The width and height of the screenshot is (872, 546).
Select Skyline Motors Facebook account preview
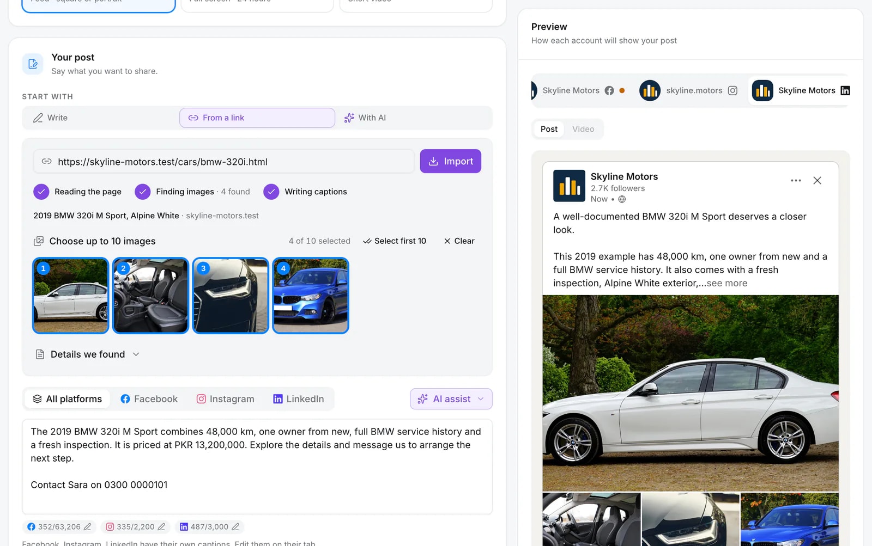click(x=579, y=90)
